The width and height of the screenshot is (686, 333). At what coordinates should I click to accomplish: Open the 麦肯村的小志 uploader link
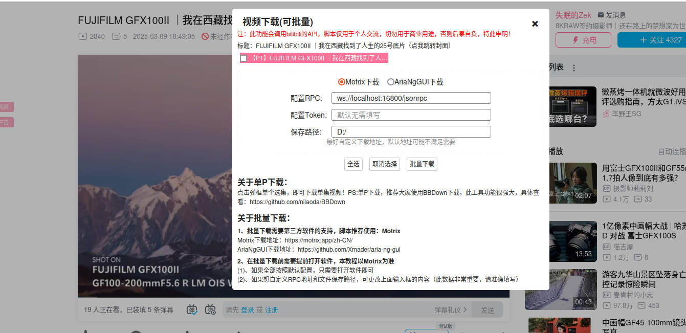point(628,295)
